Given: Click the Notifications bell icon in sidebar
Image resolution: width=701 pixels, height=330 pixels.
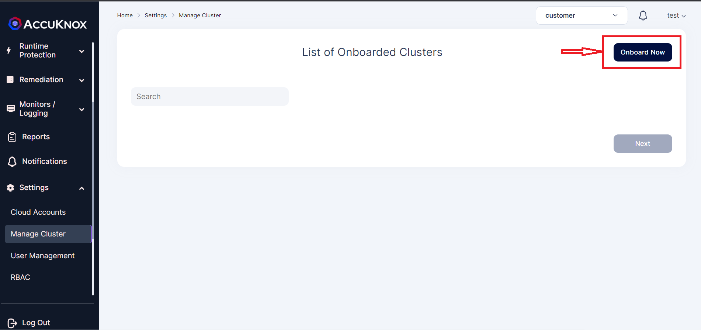Looking at the screenshot, I should tap(12, 161).
